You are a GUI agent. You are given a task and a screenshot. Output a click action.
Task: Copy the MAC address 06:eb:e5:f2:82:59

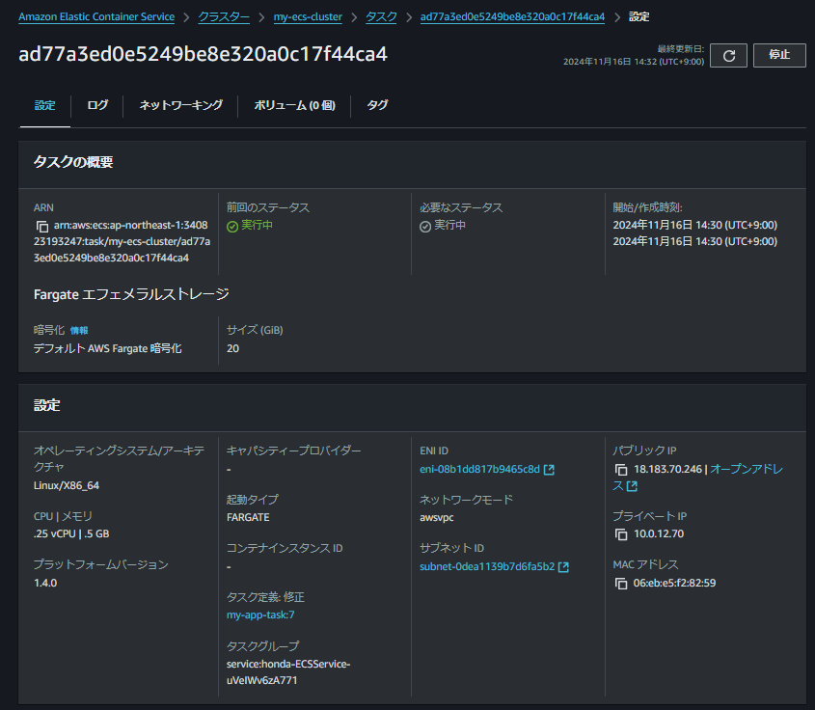620,584
